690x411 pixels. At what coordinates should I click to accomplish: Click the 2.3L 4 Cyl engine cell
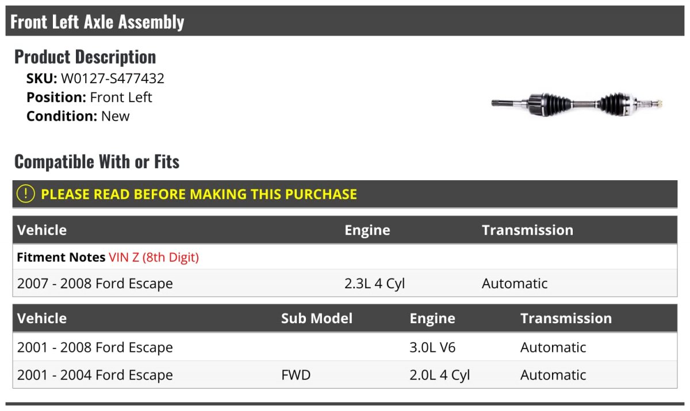point(375,283)
